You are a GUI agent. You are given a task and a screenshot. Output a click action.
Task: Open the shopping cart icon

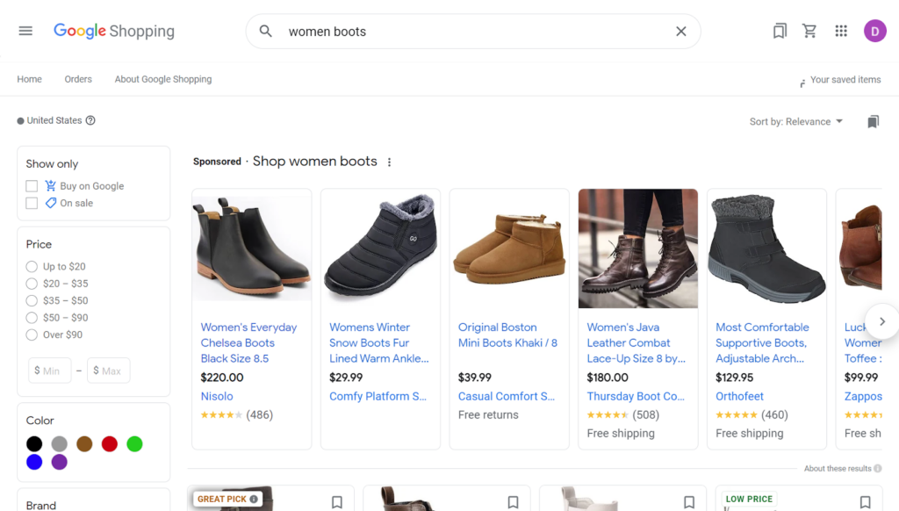[x=809, y=31]
